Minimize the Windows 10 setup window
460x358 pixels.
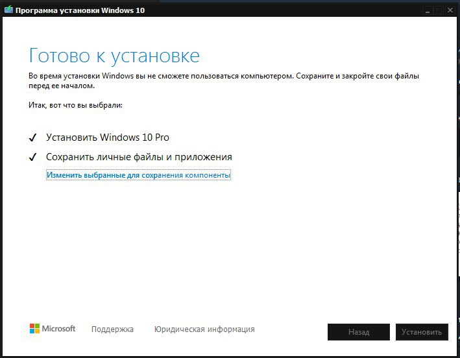pyautogui.click(x=428, y=11)
